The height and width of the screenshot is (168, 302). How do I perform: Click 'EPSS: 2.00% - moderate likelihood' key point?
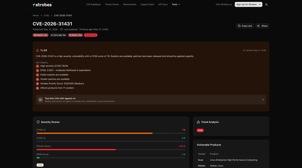[65, 70]
